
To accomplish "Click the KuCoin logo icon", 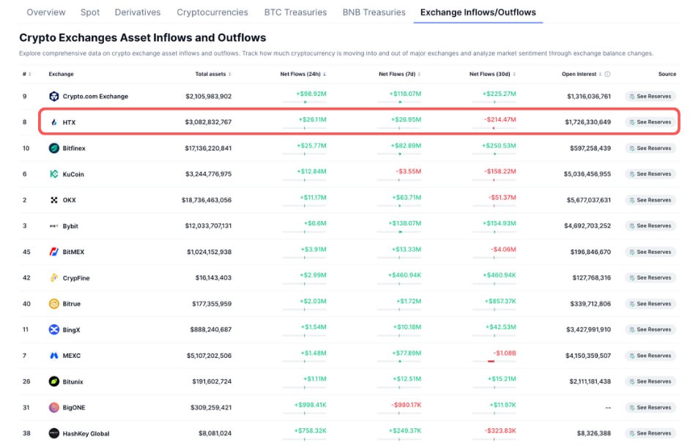I will [x=54, y=174].
